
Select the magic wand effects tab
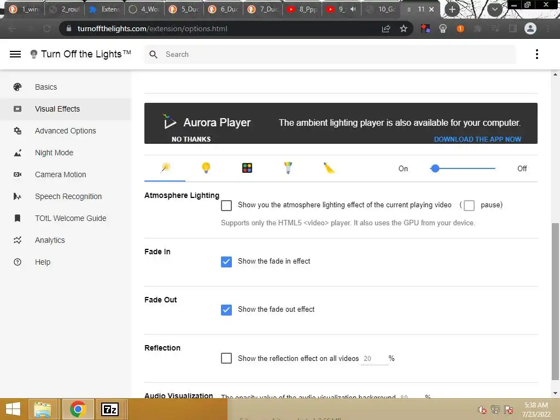coord(165,167)
